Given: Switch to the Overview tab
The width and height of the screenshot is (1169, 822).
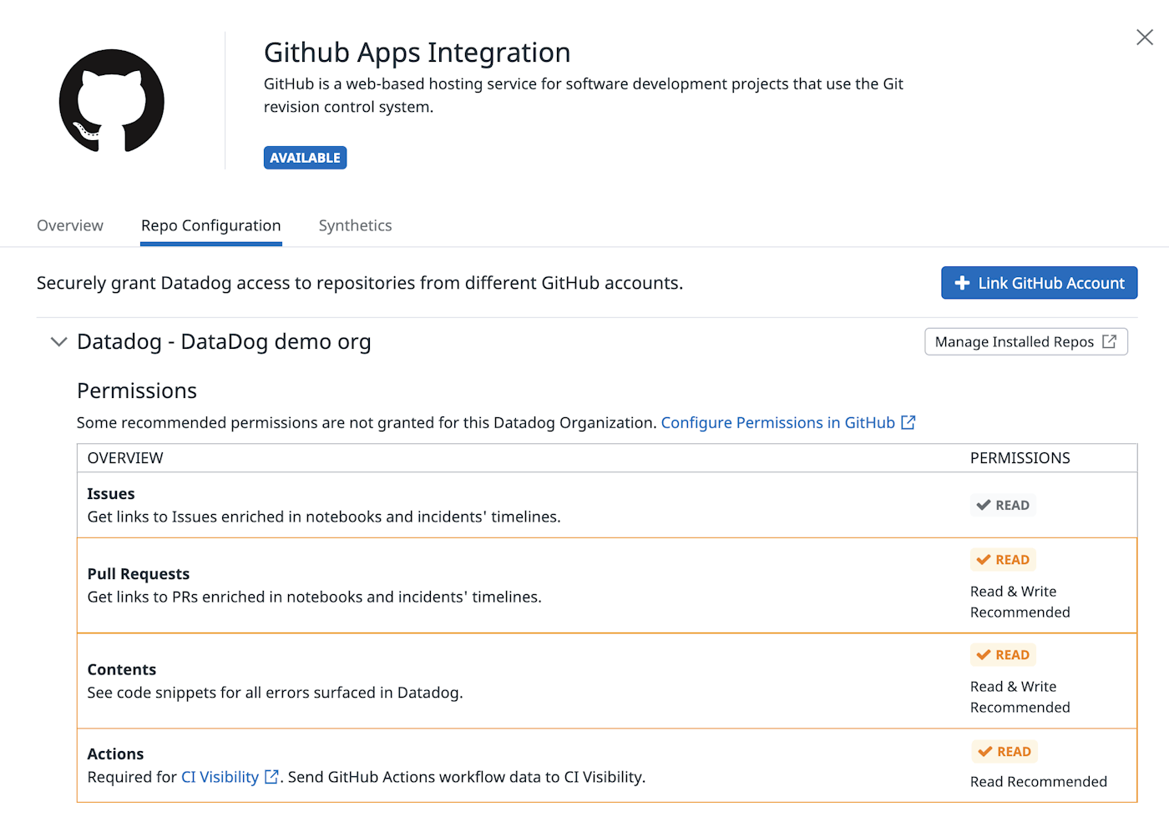Looking at the screenshot, I should pyautogui.click(x=70, y=225).
